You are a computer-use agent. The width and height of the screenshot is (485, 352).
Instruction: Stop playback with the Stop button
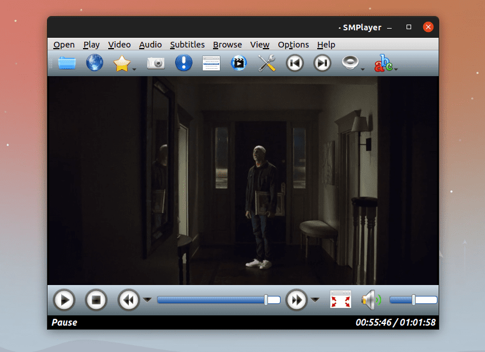pyautogui.click(x=96, y=300)
